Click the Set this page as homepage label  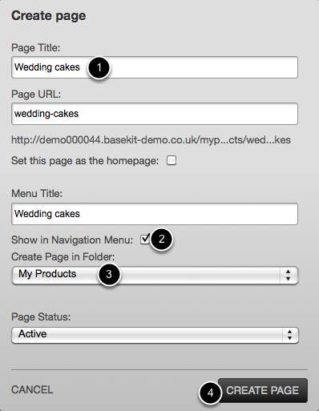[85, 161]
